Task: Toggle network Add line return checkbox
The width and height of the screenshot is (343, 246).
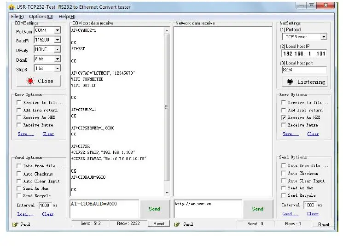Action: pyautogui.click(x=284, y=110)
